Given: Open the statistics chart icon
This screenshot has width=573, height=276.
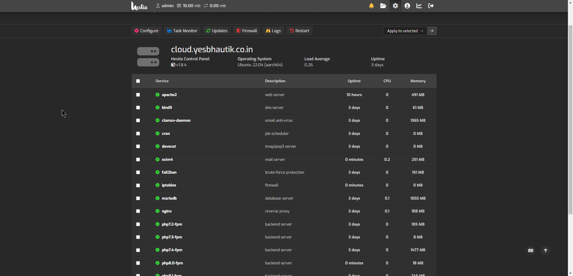Looking at the screenshot, I should (x=419, y=6).
